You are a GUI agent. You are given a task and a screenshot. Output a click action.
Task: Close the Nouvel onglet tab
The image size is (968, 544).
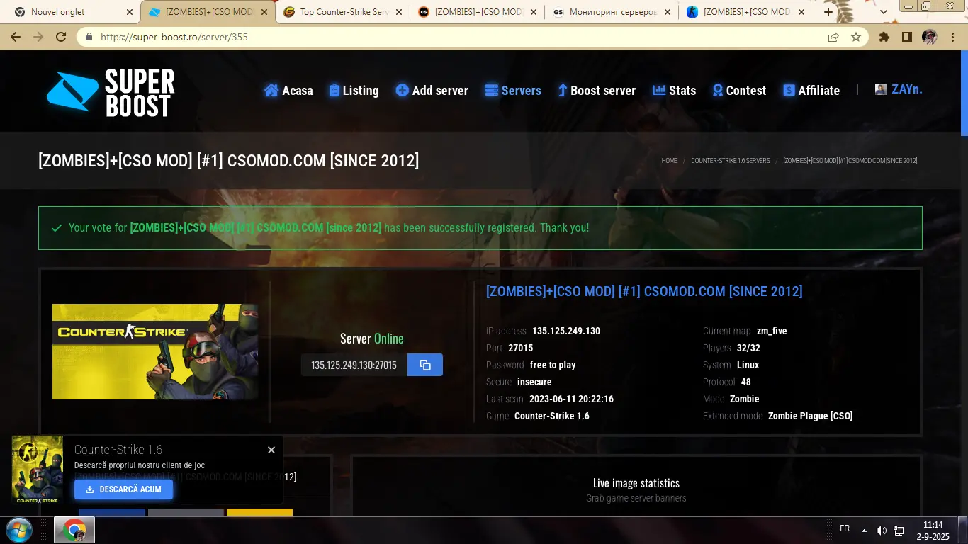click(129, 12)
